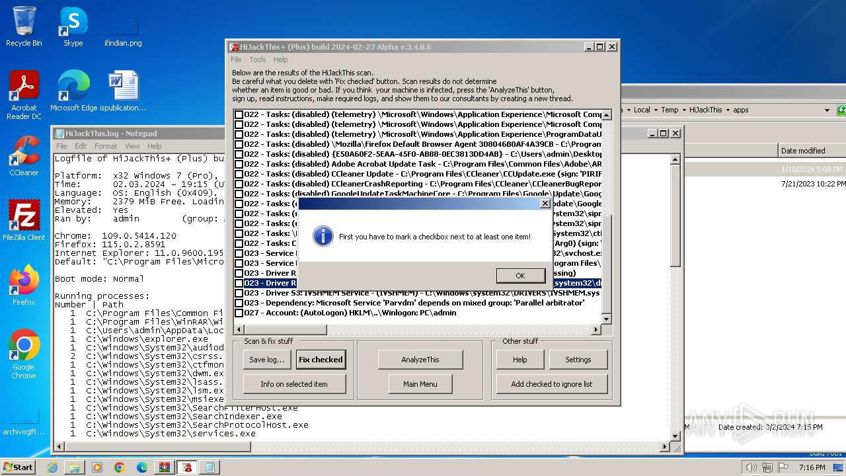The height and width of the screenshot is (476, 846).
Task: Open Google Chrome desktop shortcut
Action: (24, 354)
